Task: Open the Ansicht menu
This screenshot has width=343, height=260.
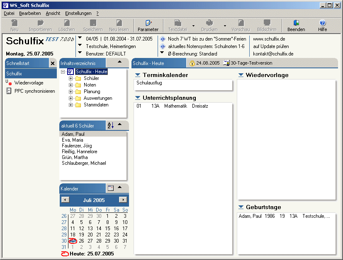Action: pyautogui.click(x=53, y=13)
